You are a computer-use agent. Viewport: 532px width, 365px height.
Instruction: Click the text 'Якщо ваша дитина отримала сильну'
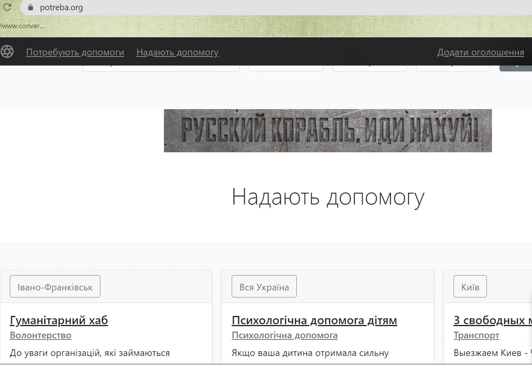[310, 353]
